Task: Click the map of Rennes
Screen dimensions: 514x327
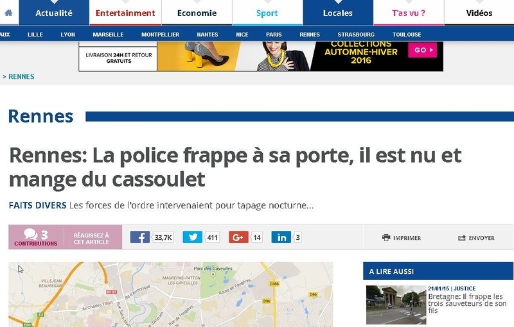Action: click(170, 295)
